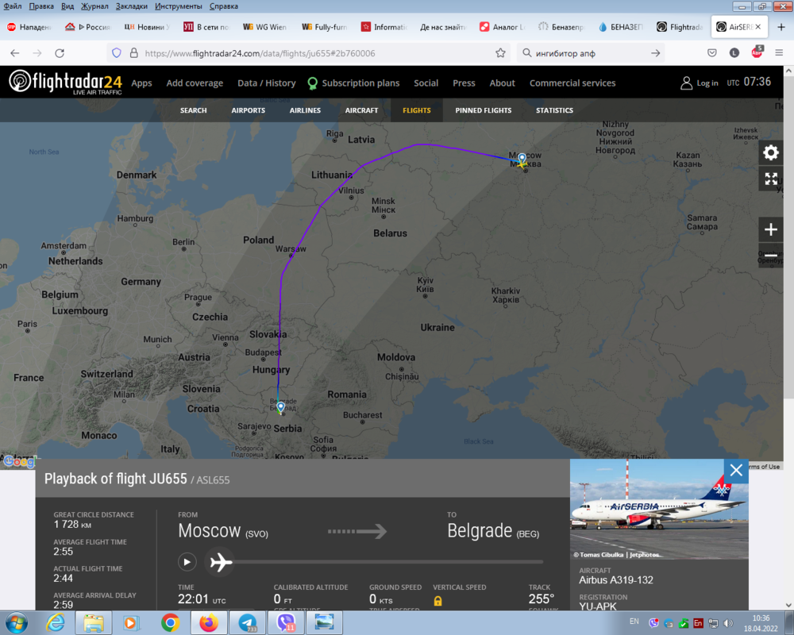Reload the current browser page

(x=60, y=53)
